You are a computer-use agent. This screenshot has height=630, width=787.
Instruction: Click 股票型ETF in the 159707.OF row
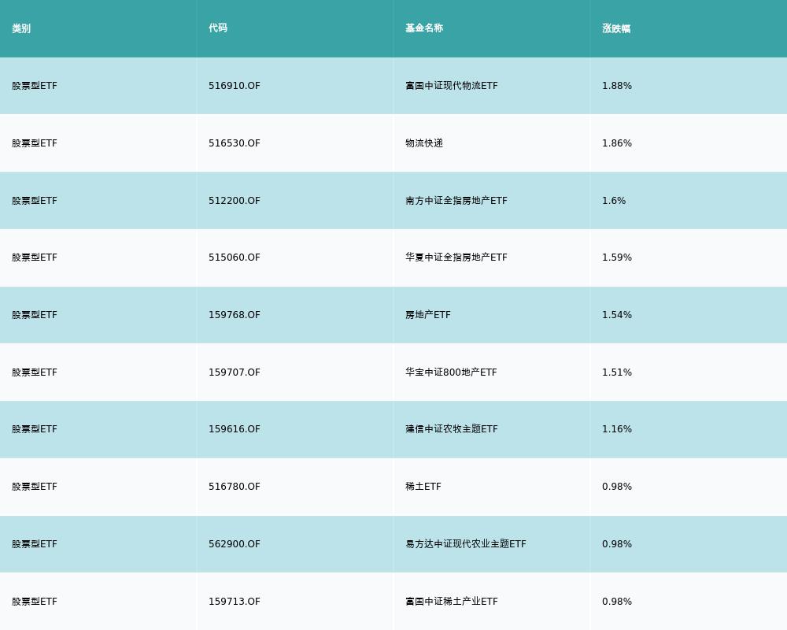tap(35, 372)
